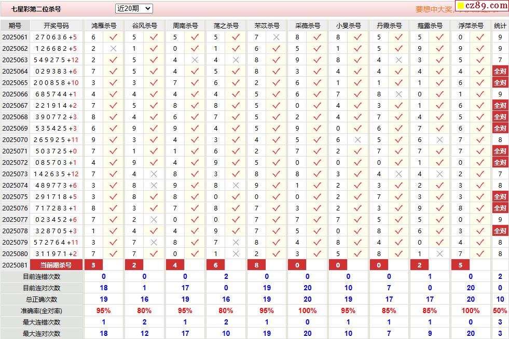The width and height of the screenshot is (509, 339).
Task: Click the X mark under 蓼露杀号 for 2025080
Action: [x=439, y=253]
